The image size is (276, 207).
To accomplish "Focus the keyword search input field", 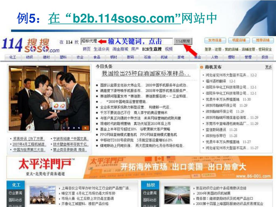I will coord(127,41).
